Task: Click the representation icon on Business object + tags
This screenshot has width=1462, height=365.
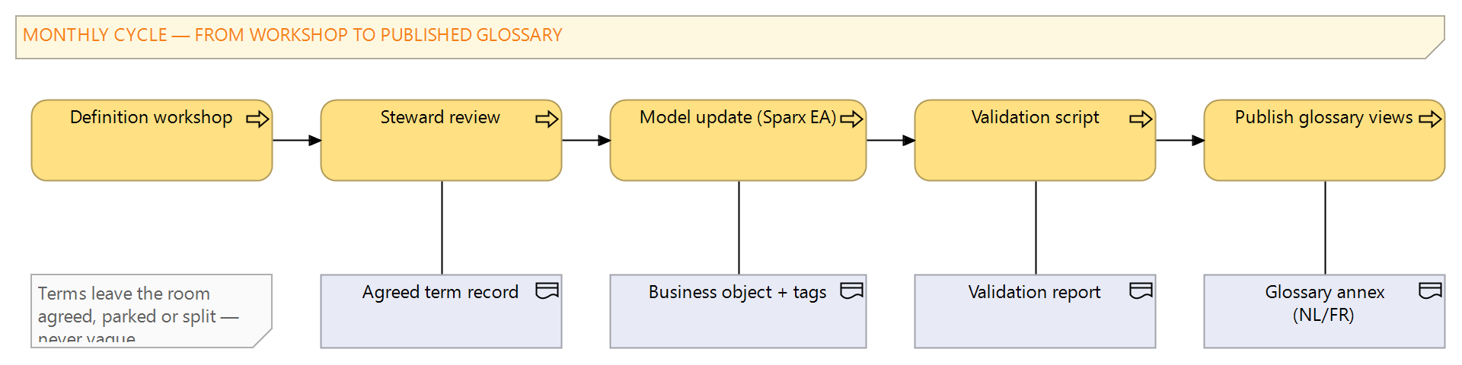Action: (x=851, y=290)
